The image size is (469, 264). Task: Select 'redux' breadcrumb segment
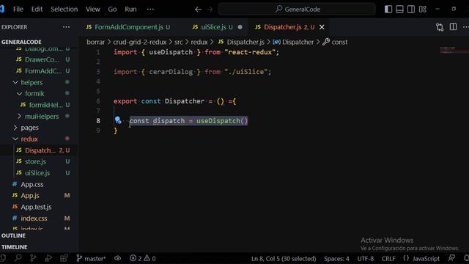pos(199,42)
